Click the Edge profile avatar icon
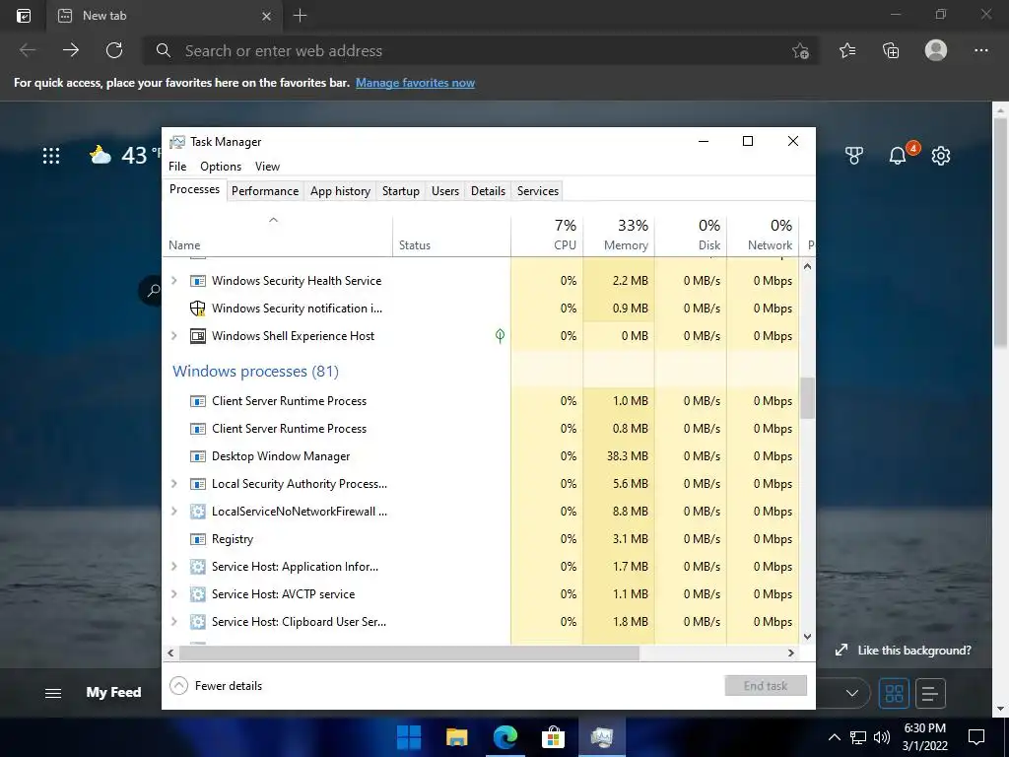The image size is (1009, 757). coord(936,50)
